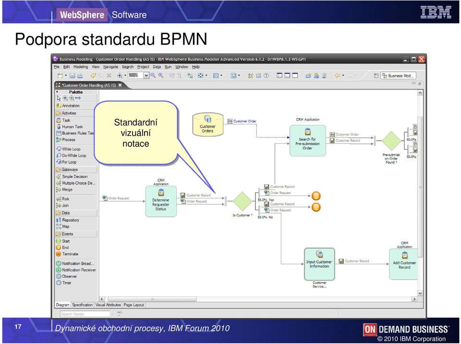Choose the Task palette item
Screen dimensions: 461x344
pos(63,121)
